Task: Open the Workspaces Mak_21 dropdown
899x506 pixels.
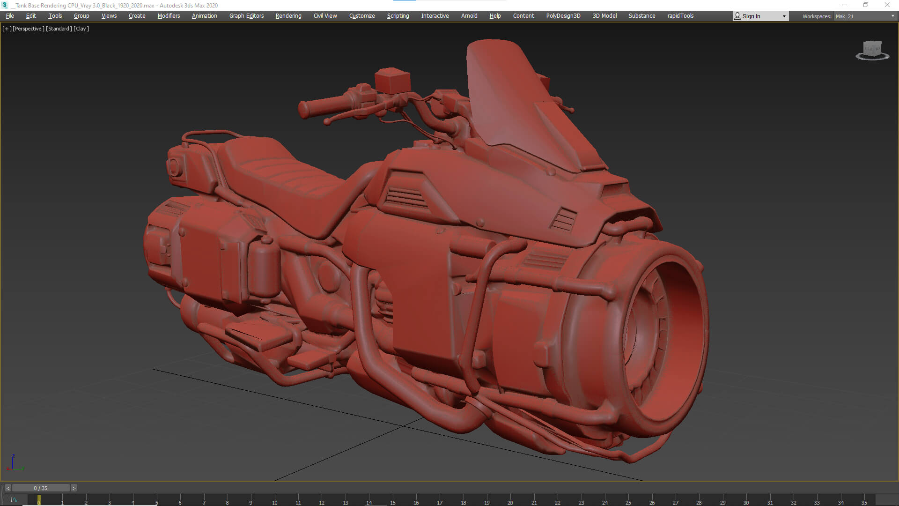Action: click(x=864, y=16)
